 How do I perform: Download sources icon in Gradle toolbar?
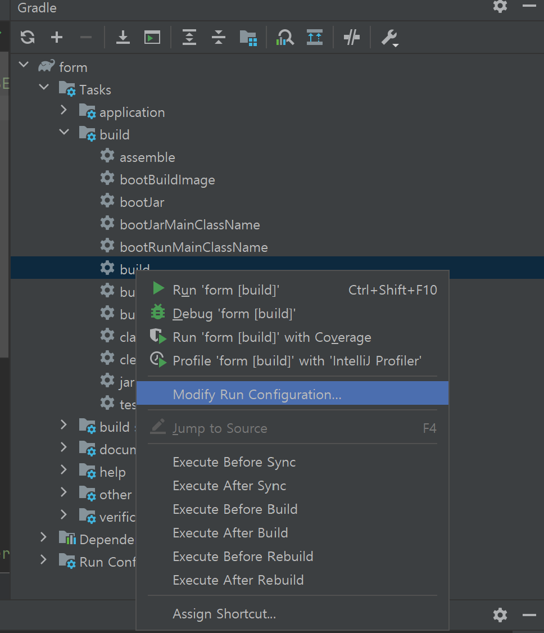123,38
